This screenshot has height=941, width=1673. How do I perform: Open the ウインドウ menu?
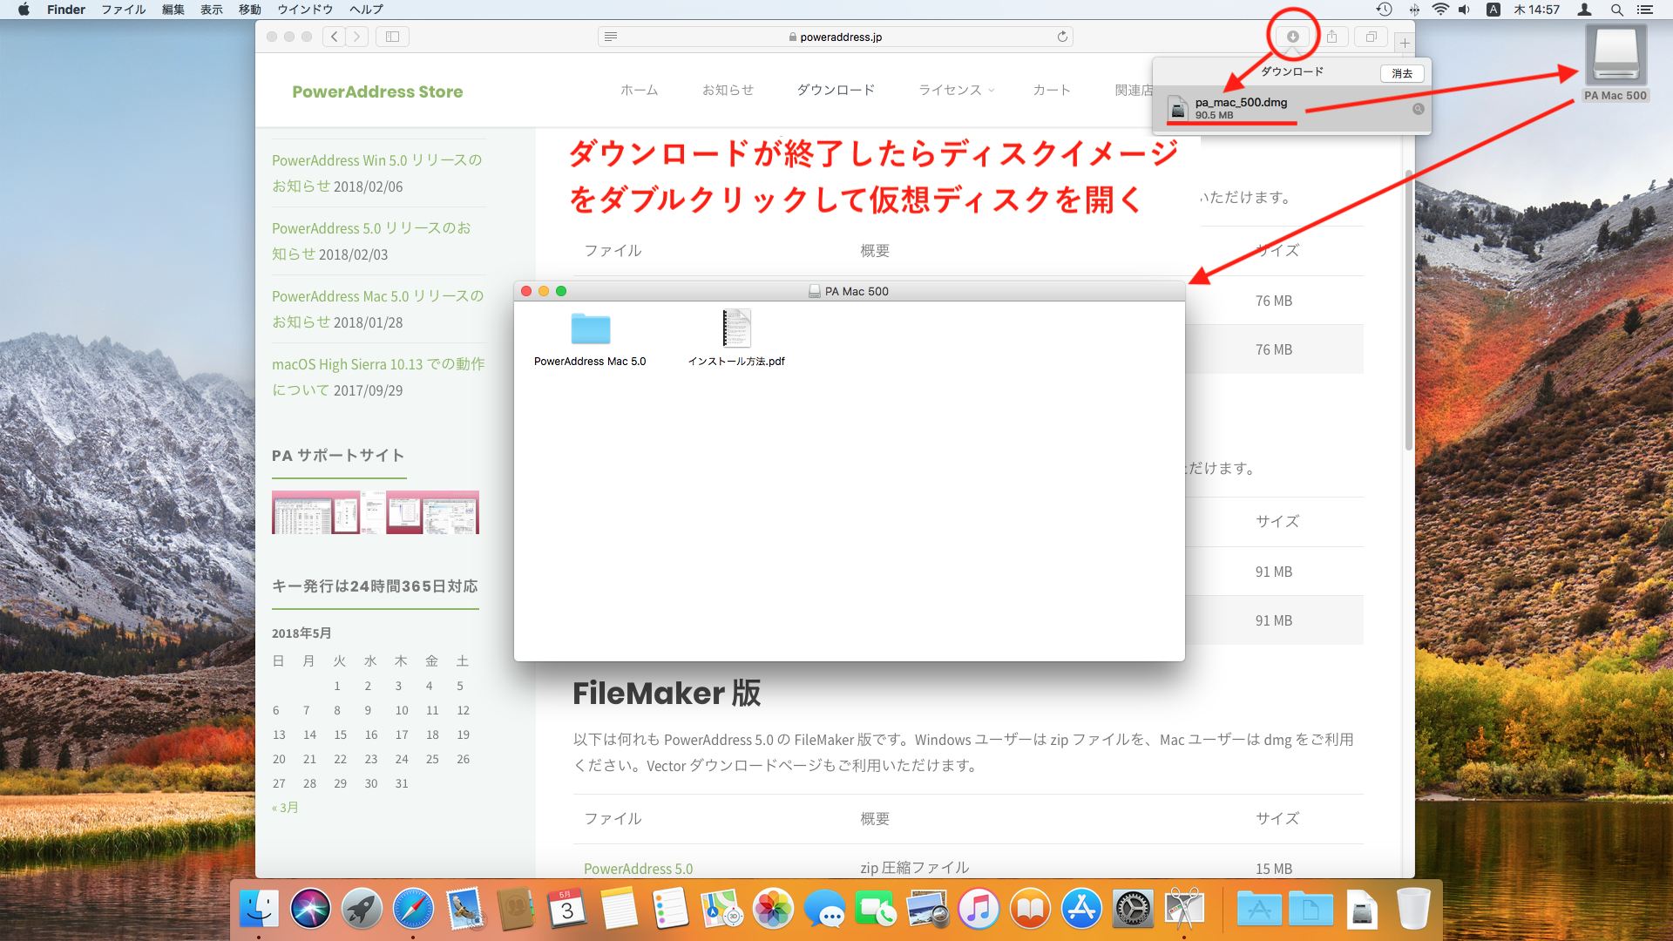(x=304, y=10)
